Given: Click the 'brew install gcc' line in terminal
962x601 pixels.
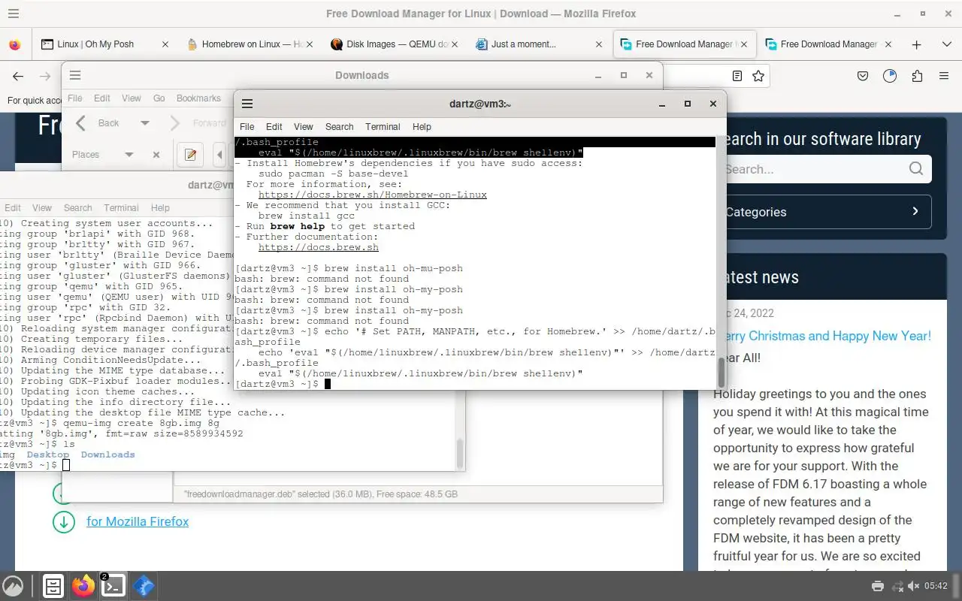Looking at the screenshot, I should click(x=306, y=216).
